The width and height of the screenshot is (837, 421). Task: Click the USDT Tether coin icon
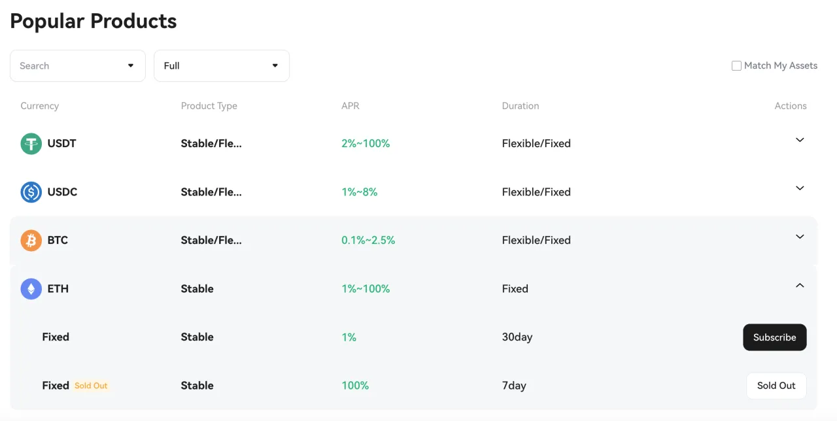click(31, 144)
